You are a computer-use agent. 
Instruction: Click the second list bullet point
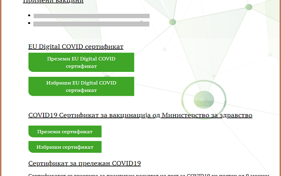coord(29,23)
